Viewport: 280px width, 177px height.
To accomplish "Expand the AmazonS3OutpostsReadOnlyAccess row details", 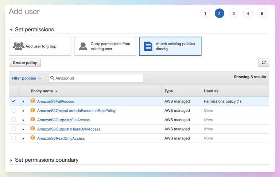I will [23, 129].
